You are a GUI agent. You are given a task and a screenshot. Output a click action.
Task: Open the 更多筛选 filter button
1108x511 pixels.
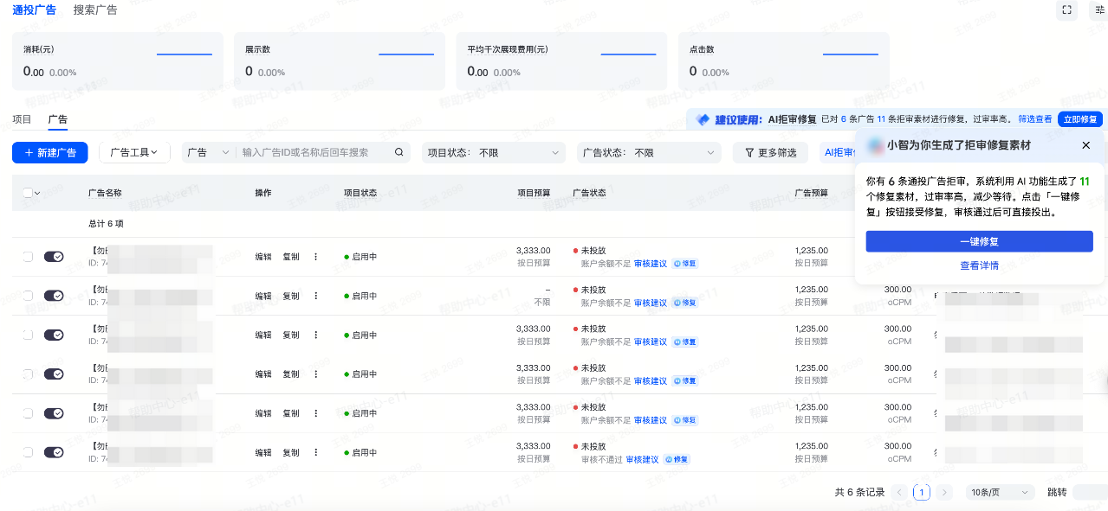point(771,152)
